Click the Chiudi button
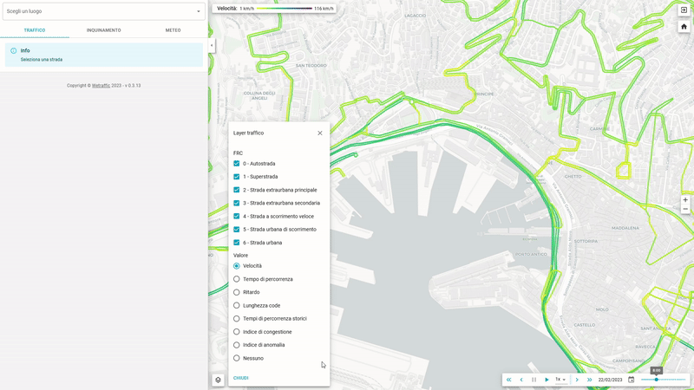 coord(241,378)
